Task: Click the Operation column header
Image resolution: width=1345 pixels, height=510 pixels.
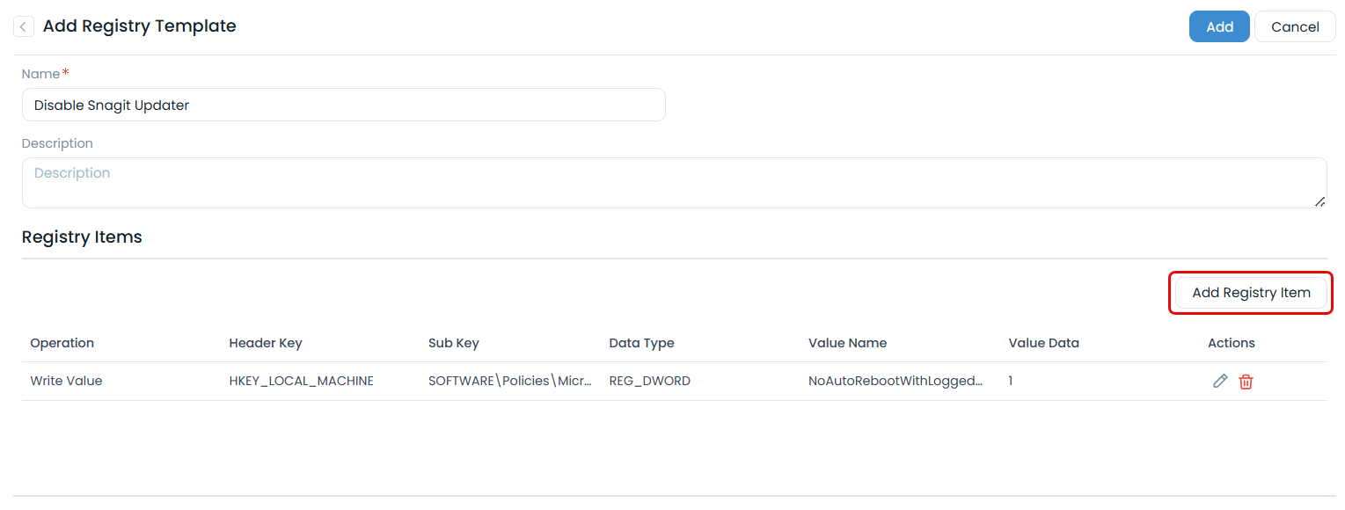Action: click(62, 342)
